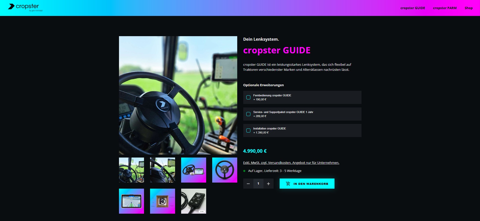The width and height of the screenshot is (480, 221).
Task: Select second thumbnail with closer wheel view
Action: click(162, 170)
